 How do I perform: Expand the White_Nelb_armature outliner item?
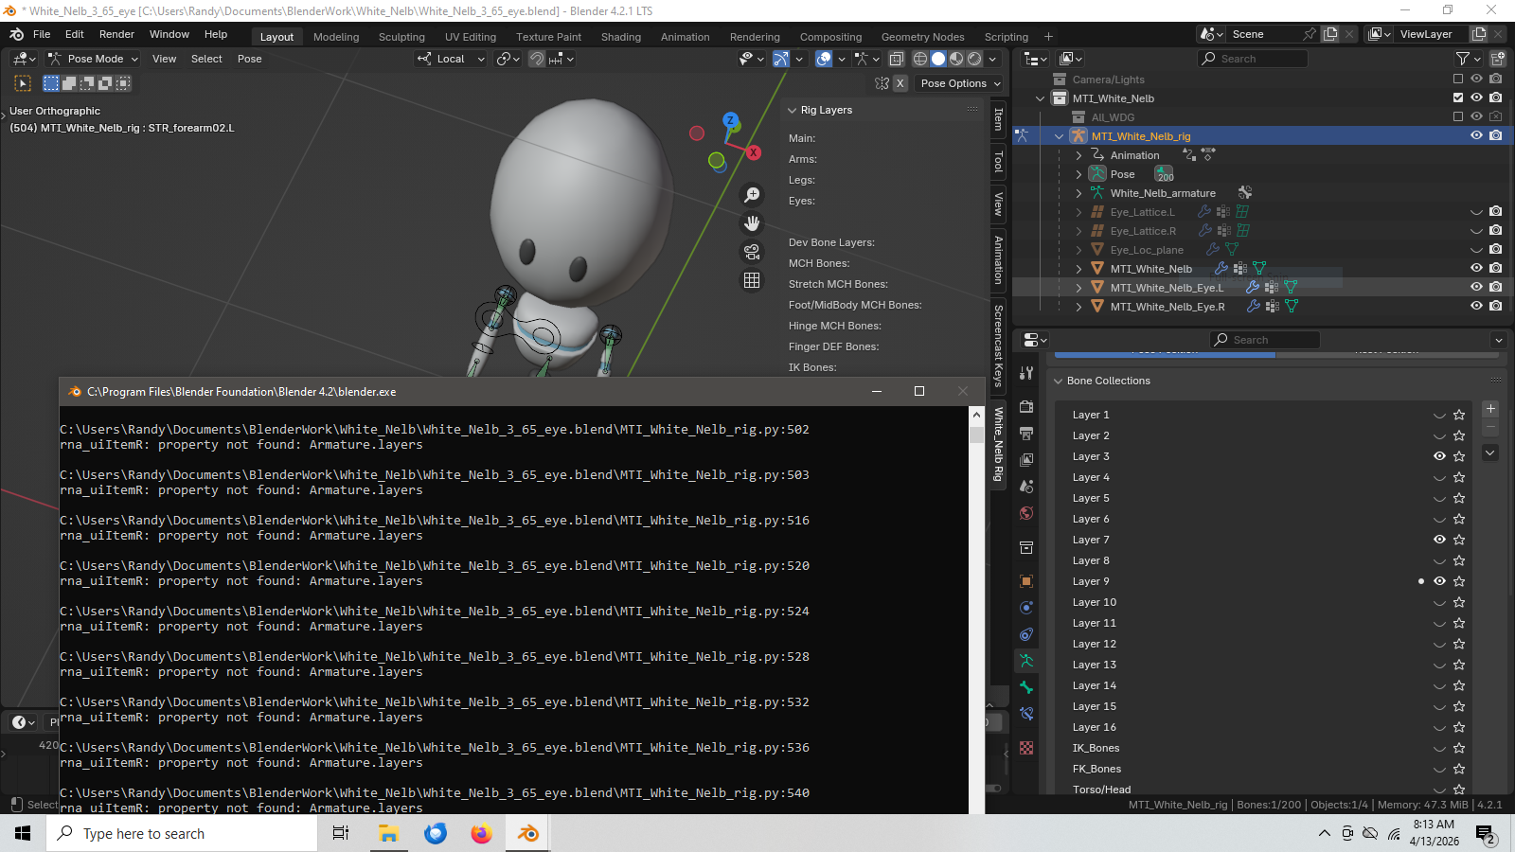pyautogui.click(x=1078, y=193)
